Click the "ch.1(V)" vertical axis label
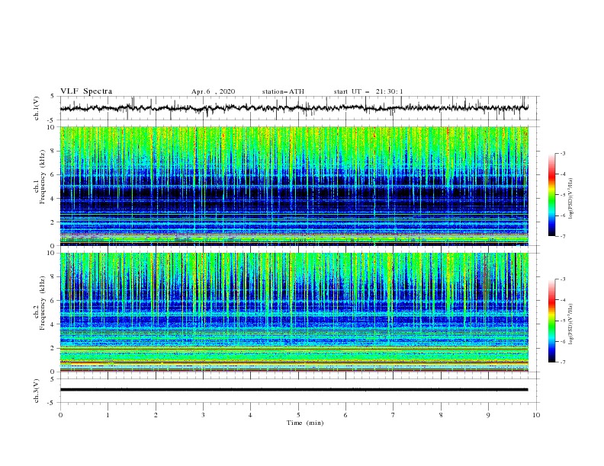604x466 pixels. pos(37,108)
